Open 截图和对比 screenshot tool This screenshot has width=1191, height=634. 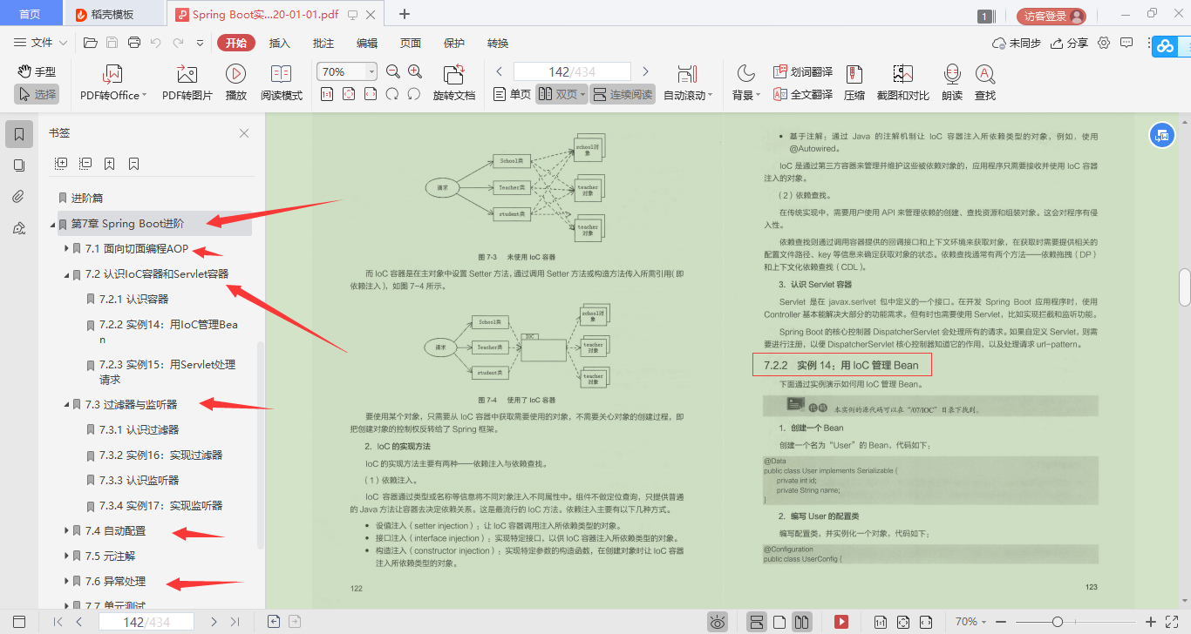click(x=902, y=84)
